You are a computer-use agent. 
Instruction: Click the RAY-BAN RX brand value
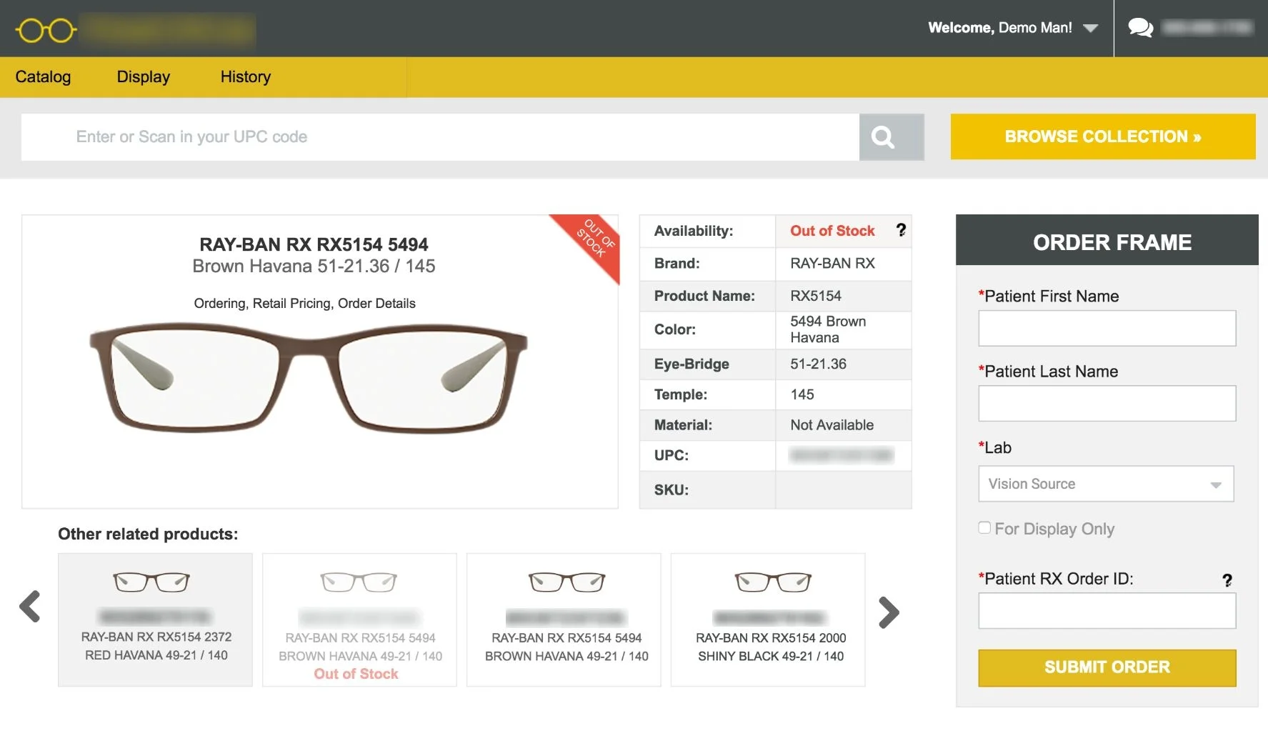pos(832,263)
